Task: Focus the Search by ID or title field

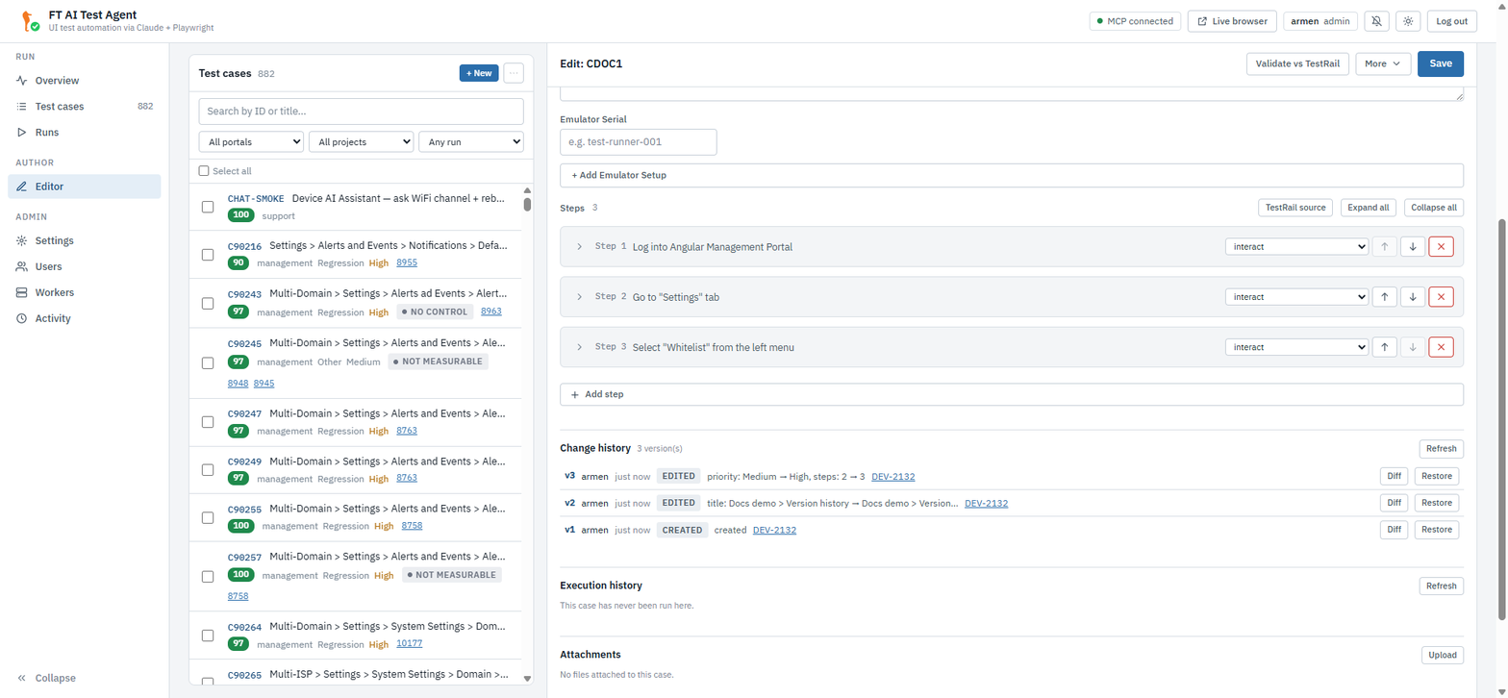Action: tap(362, 112)
